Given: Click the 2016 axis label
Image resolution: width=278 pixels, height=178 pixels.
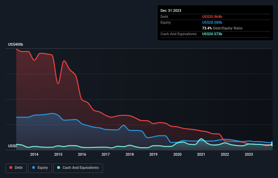Looking at the screenshot, I should click(x=82, y=154).
